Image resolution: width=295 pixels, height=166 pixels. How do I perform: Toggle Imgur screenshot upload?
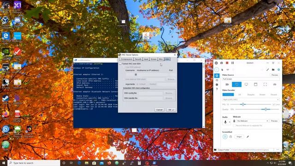(239, 136)
